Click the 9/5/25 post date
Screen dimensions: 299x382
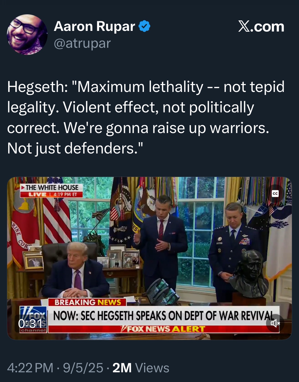(x=83, y=368)
